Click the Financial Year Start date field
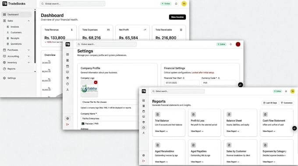This screenshot has height=166, width=298. click(182, 83)
